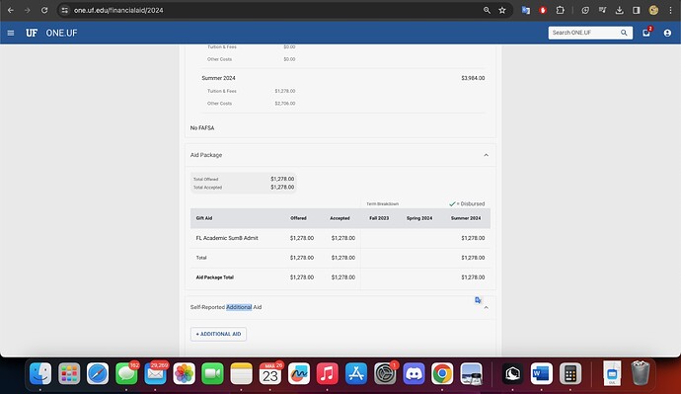Open the browser extensions puzzle icon
This screenshot has height=394, width=681.
[x=561, y=10]
